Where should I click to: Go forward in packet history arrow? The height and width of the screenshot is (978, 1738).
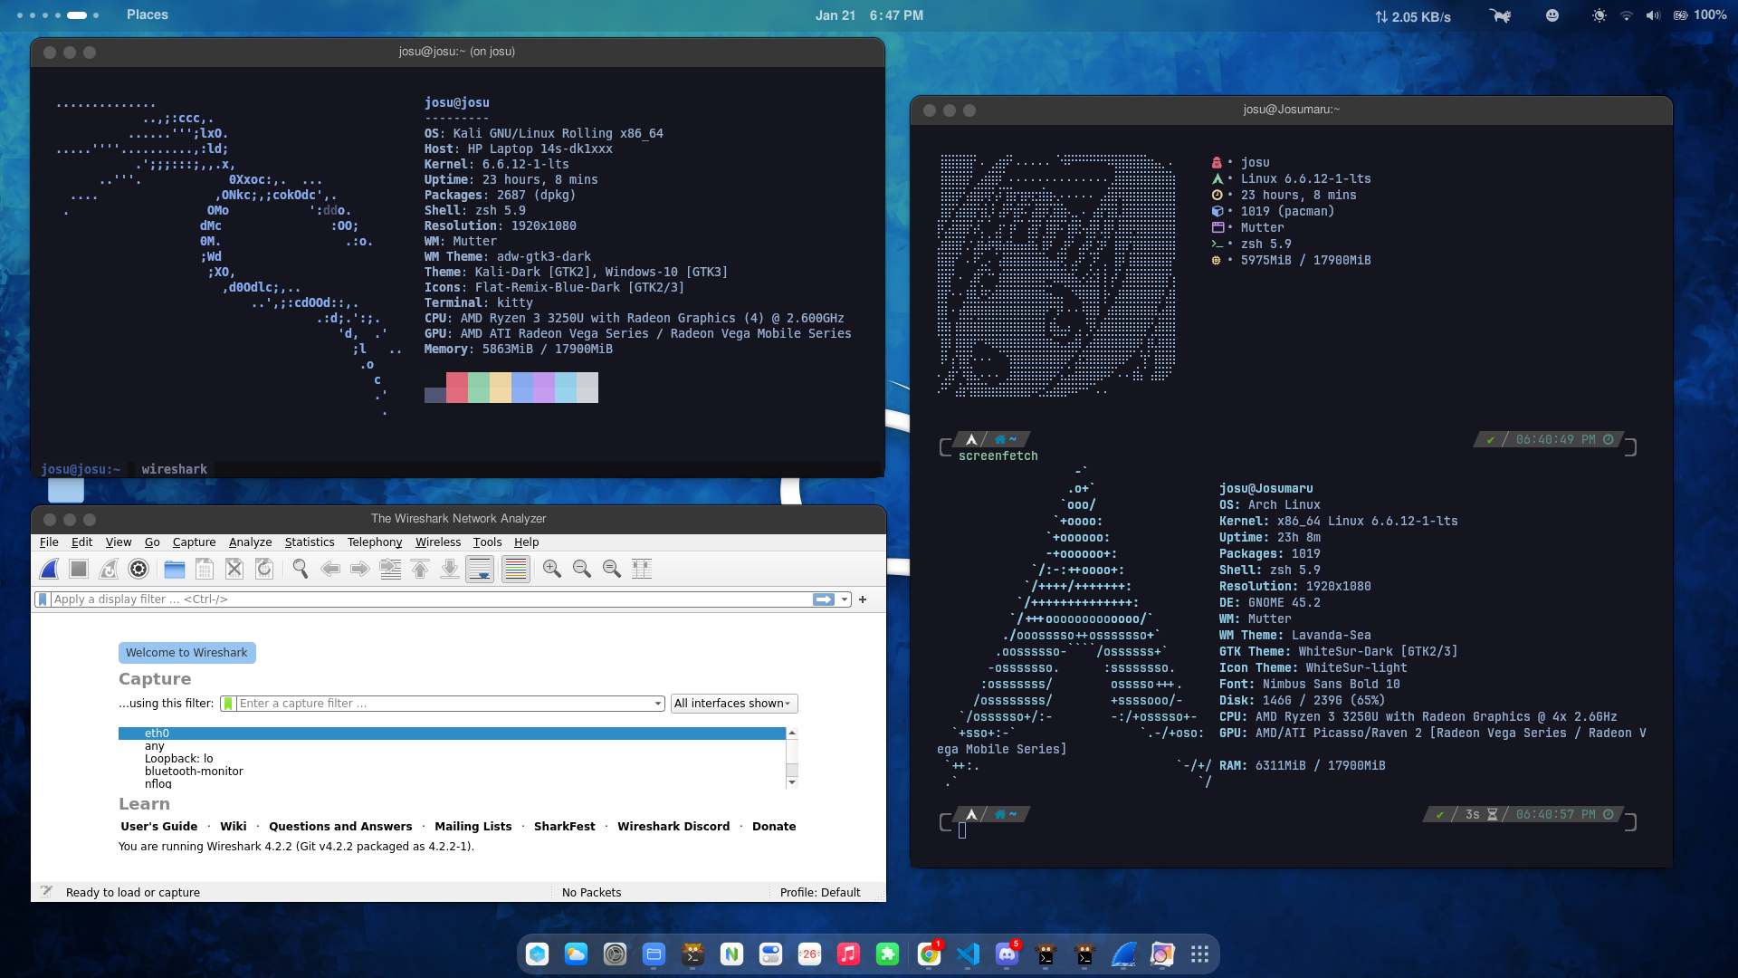coord(360,569)
